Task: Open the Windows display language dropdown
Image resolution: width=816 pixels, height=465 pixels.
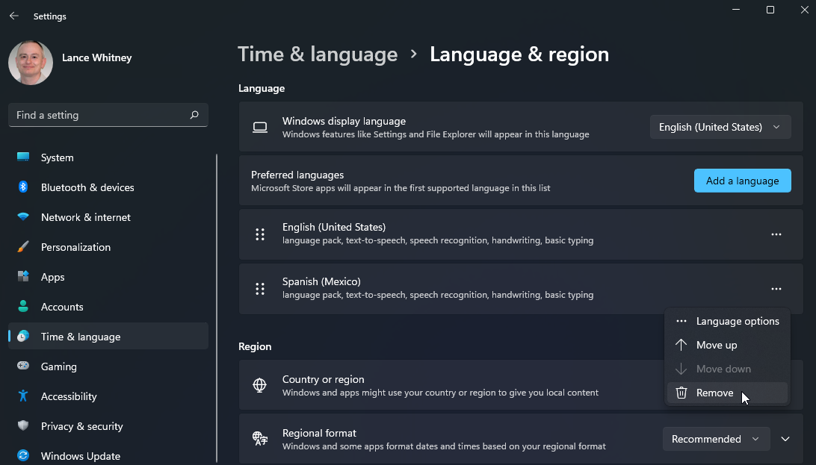Action: (x=720, y=127)
